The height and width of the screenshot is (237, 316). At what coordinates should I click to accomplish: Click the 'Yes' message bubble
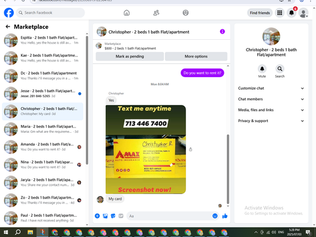[111, 100]
